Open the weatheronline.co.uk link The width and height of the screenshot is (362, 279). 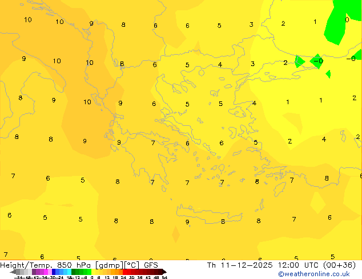[x=313, y=274]
